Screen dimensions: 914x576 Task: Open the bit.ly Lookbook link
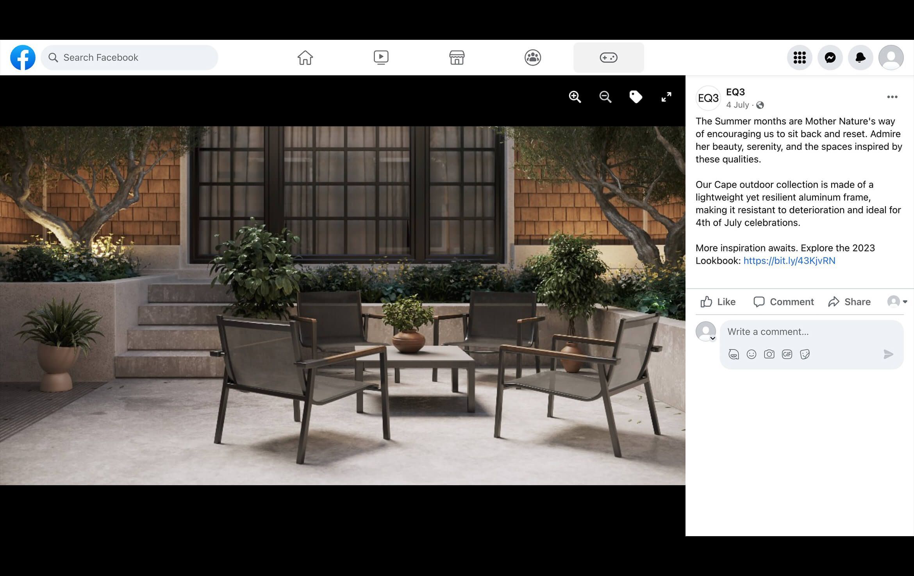pos(789,261)
